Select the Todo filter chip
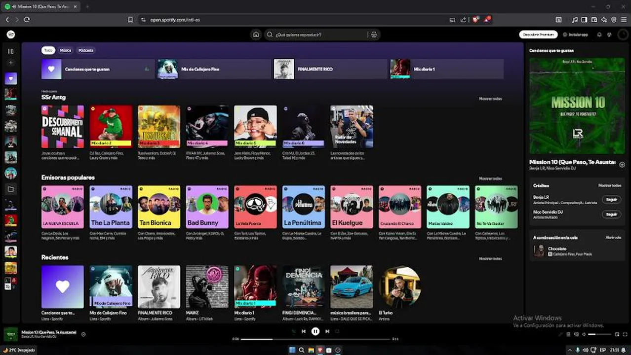 (x=48, y=50)
